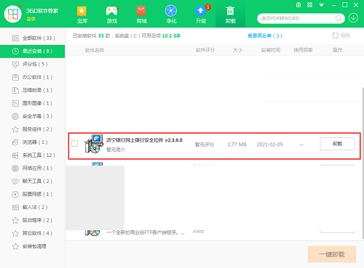This screenshot has width=364, height=268.
Task: Click the 服务组件 star icon
Action: (x=15, y=129)
